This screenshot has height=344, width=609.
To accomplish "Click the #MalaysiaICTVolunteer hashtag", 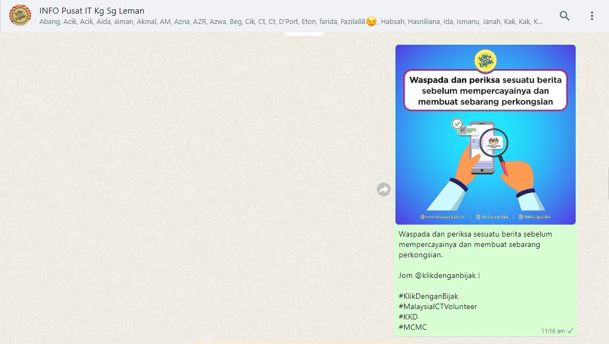I will point(437,306).
